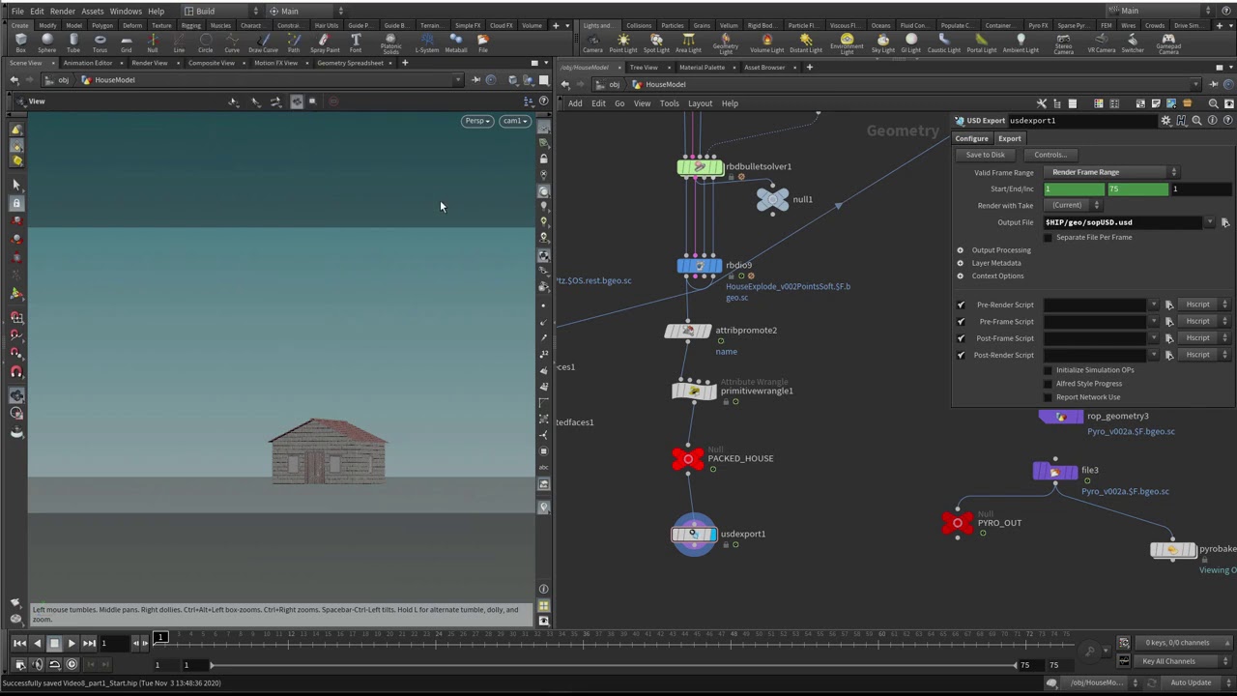The width and height of the screenshot is (1237, 696).
Task: Add a Sky Light from the shelf
Action: (883, 43)
